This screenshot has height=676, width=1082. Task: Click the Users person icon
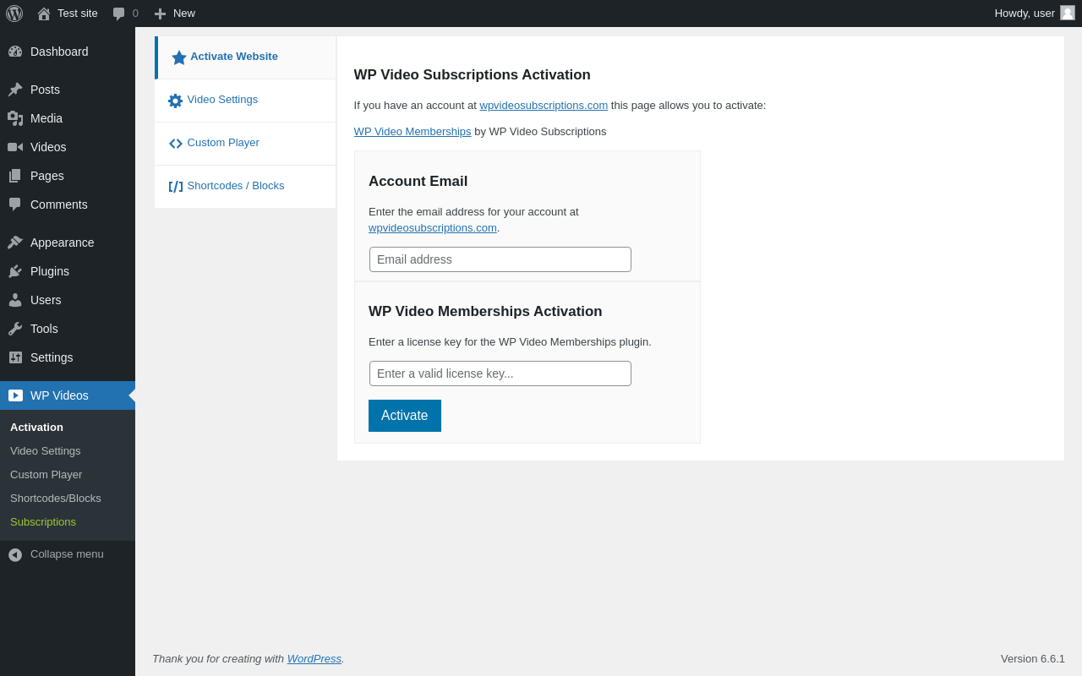(15, 300)
